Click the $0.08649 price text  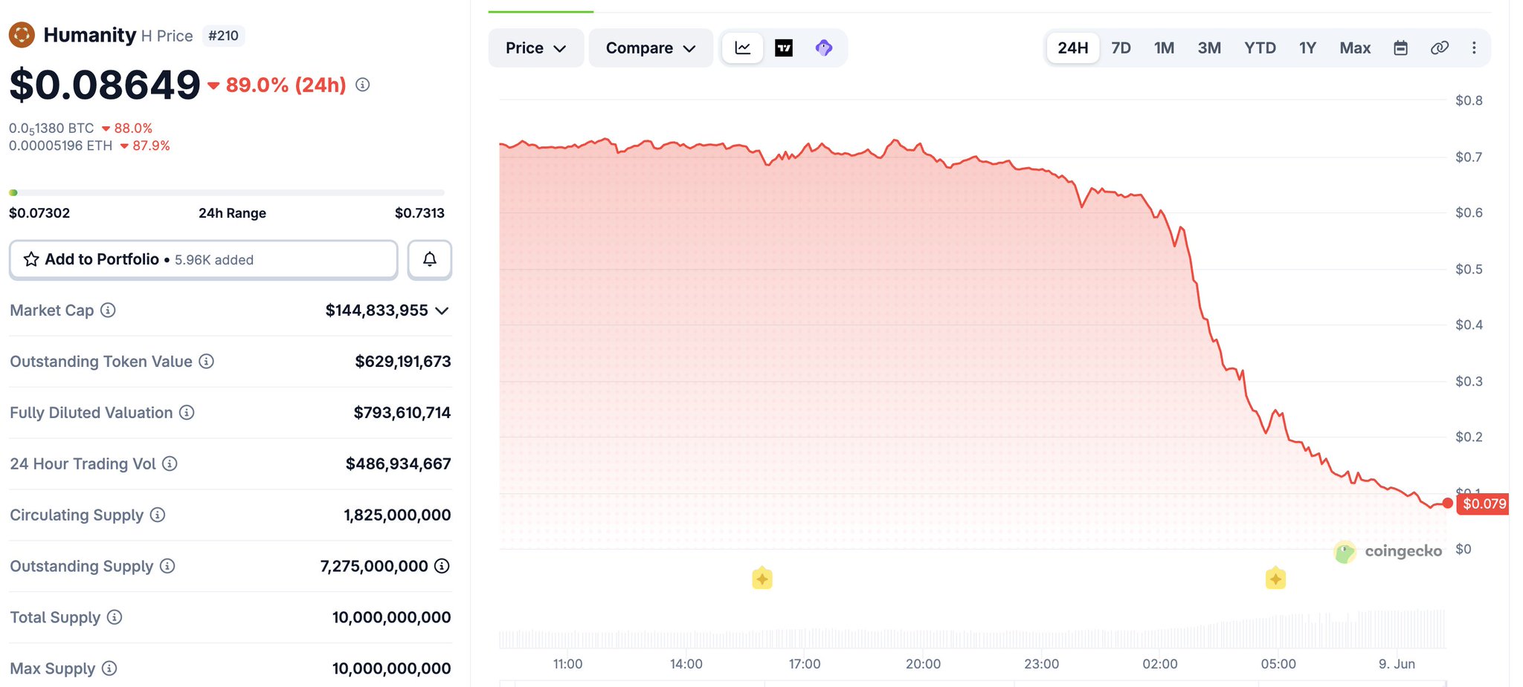(x=105, y=85)
